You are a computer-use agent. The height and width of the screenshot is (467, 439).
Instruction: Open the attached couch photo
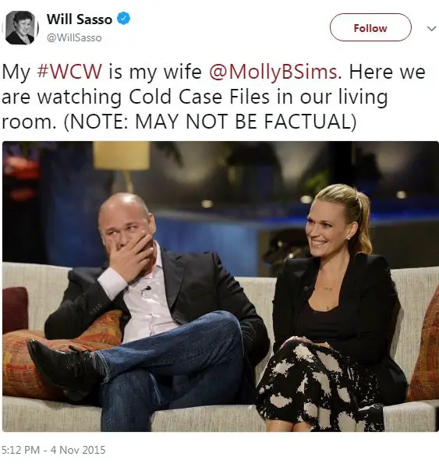(221, 286)
